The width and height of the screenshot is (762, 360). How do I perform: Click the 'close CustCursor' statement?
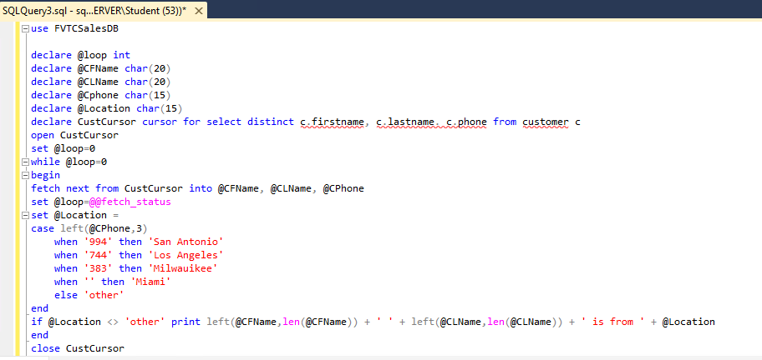tap(78, 348)
